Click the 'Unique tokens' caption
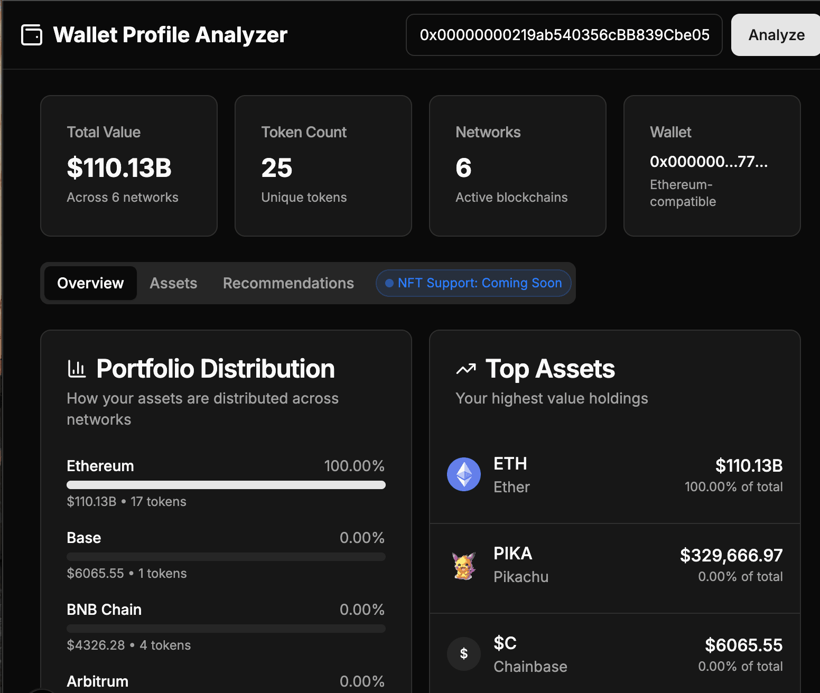820x693 pixels. 304,198
